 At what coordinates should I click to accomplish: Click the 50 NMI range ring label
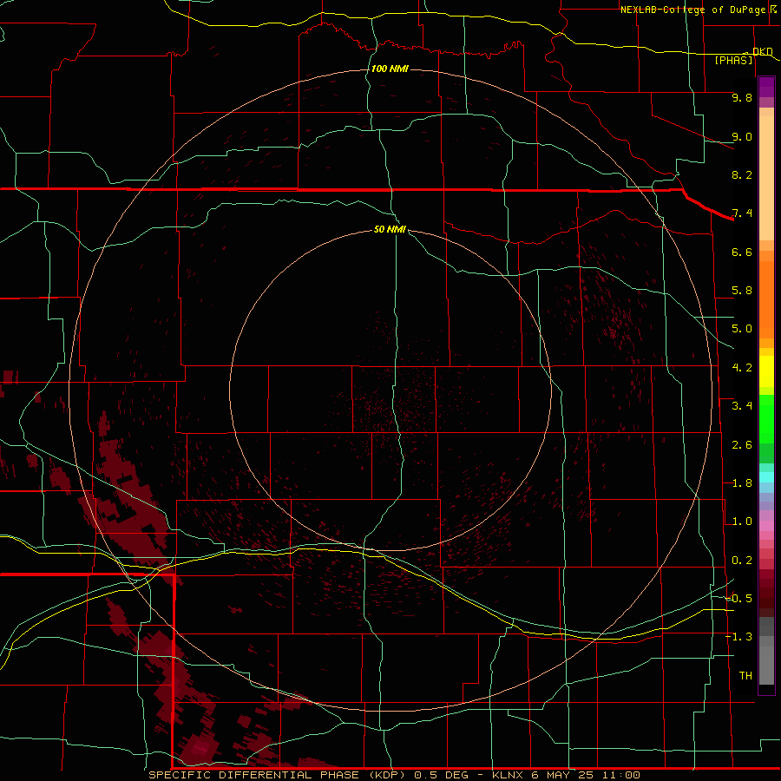tap(390, 229)
